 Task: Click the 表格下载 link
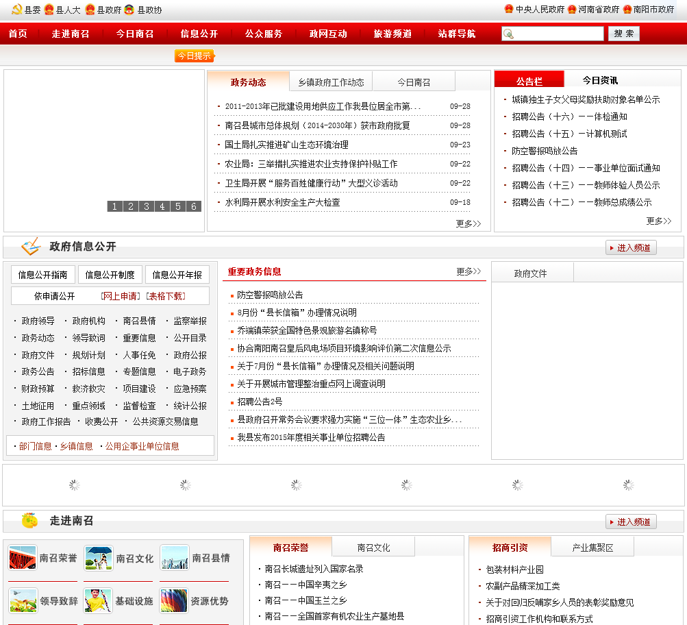point(166,296)
